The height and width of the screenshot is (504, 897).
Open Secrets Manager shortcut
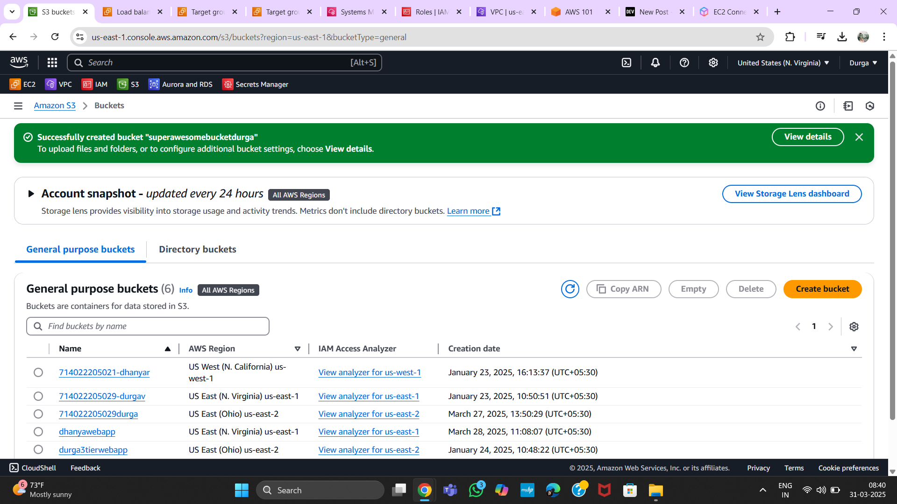256,84
